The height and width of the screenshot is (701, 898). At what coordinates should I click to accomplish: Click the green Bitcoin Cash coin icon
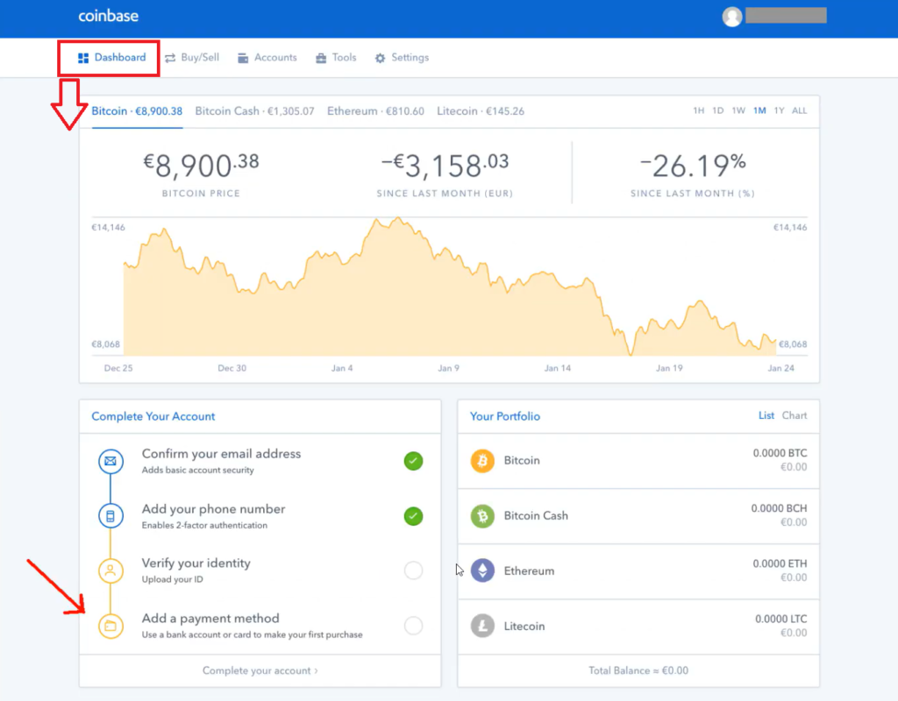pyautogui.click(x=482, y=516)
